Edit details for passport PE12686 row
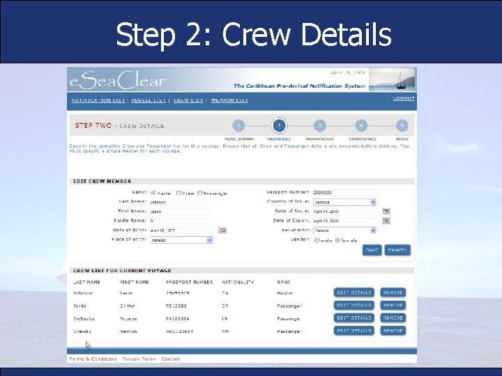Image resolution: width=502 pixels, height=376 pixels. tap(353, 306)
